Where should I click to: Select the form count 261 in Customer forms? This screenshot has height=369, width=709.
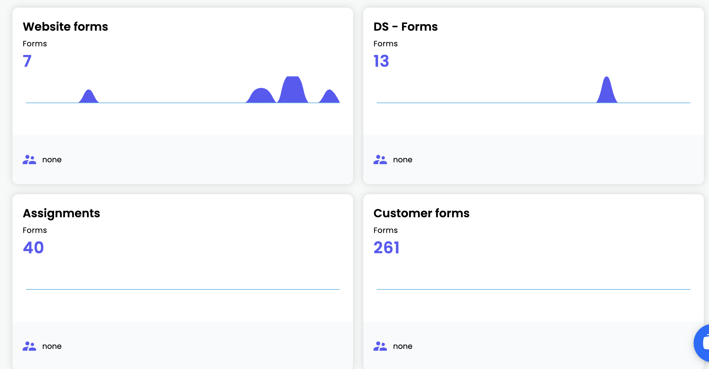coord(387,248)
